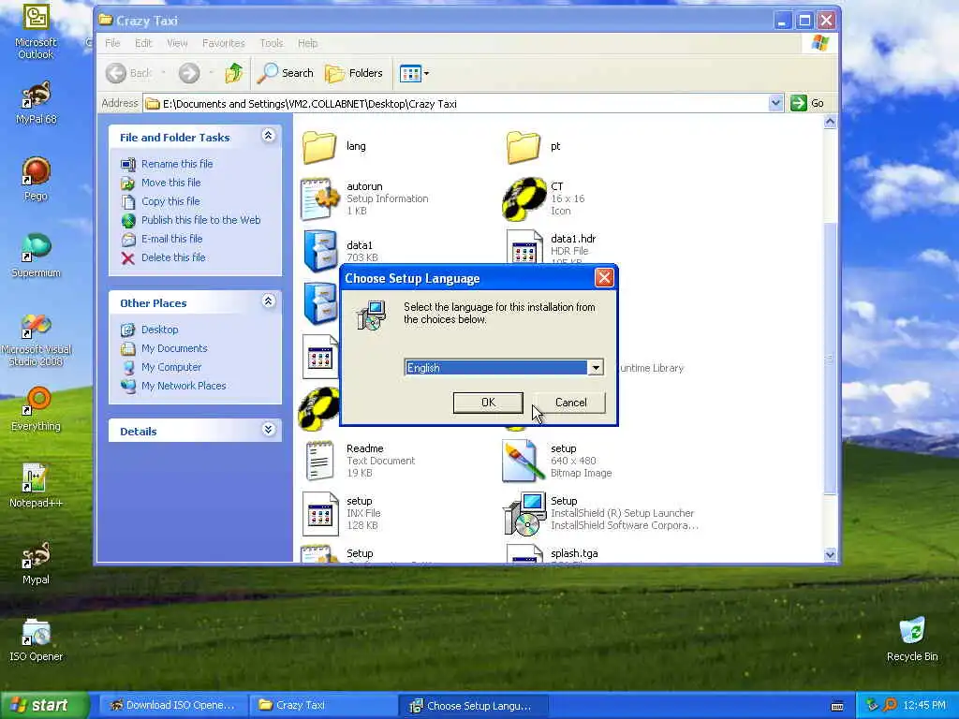
Task: Open the Microsoft Outlook desktop icon
Action: coord(36,31)
